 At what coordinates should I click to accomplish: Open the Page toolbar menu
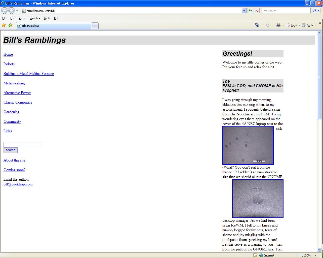pyautogui.click(x=293, y=25)
